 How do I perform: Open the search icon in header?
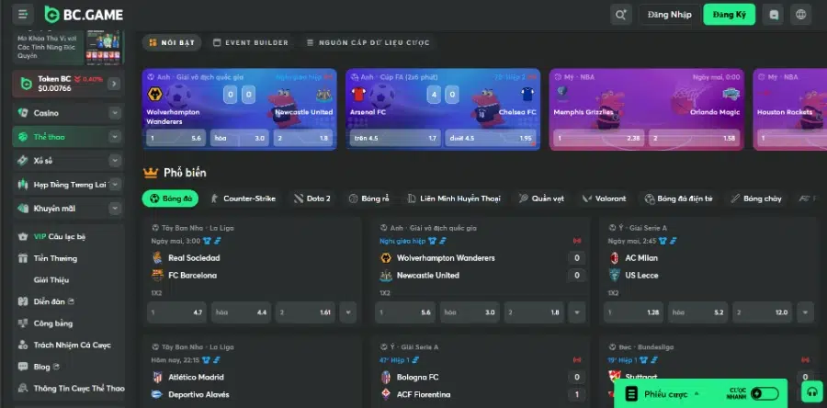621,15
